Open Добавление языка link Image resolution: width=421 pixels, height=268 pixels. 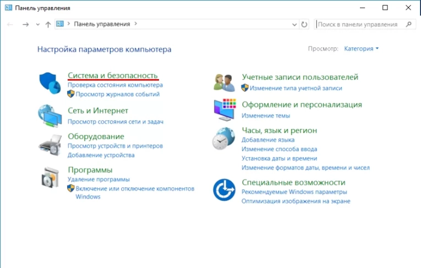tap(268, 140)
